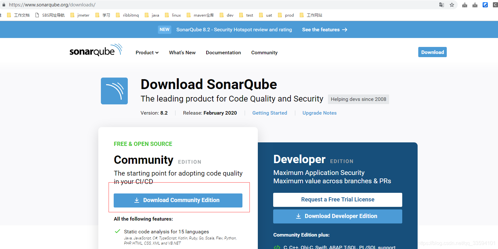Click the translate page icon in address bar

(x=442, y=5)
